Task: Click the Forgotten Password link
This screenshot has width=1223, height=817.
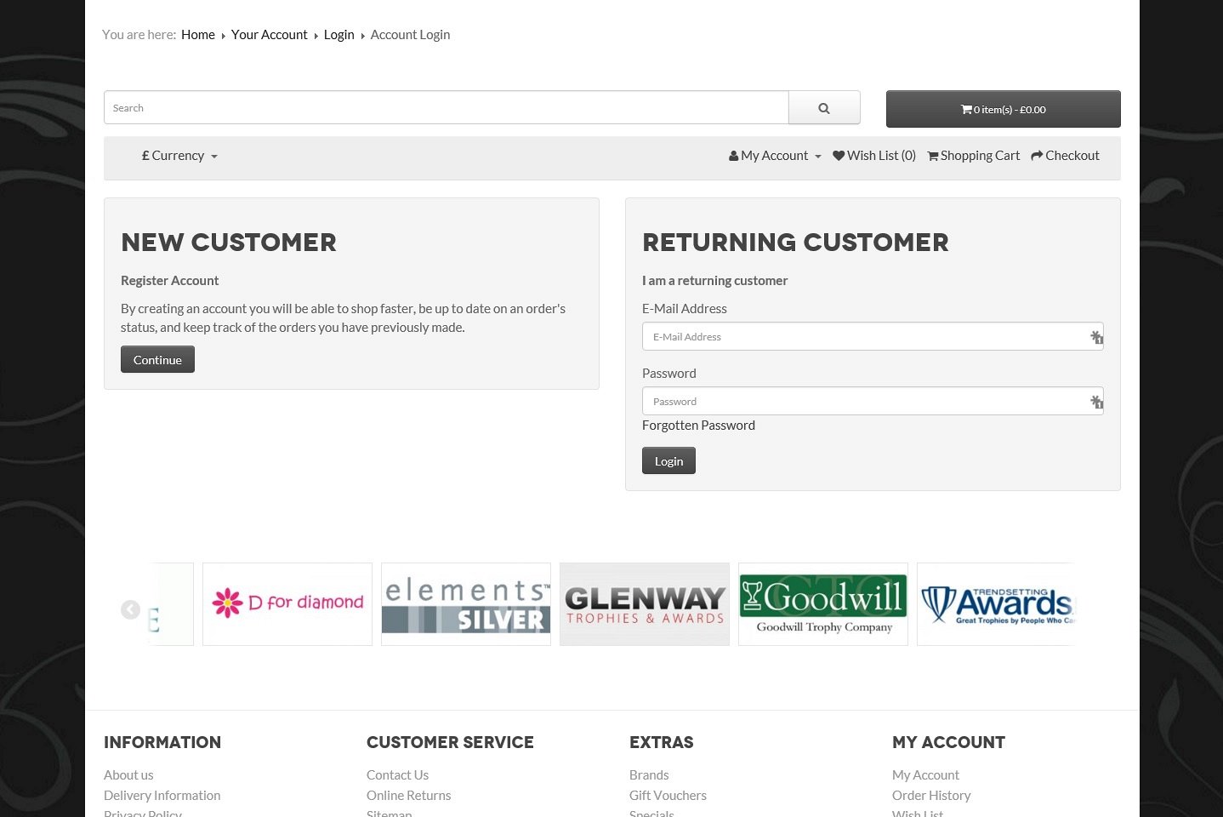Action: (x=698, y=426)
